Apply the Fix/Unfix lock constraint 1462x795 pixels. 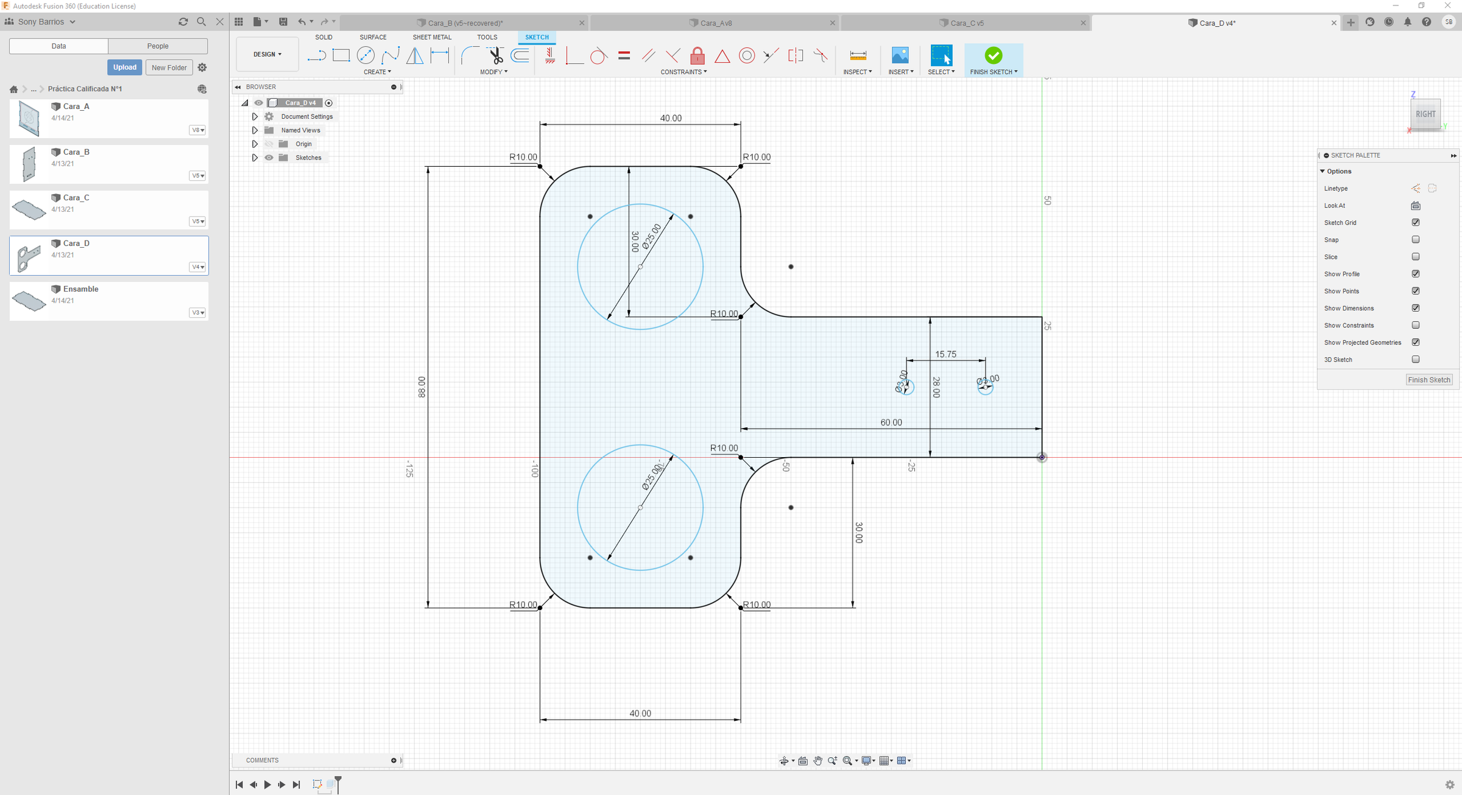tap(697, 55)
